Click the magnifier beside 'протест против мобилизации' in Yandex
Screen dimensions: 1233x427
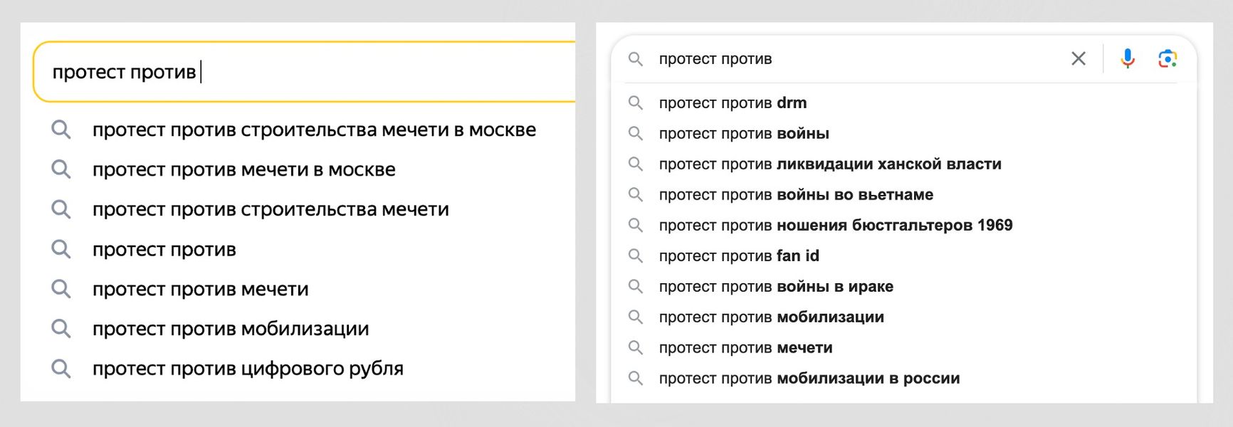[61, 329]
